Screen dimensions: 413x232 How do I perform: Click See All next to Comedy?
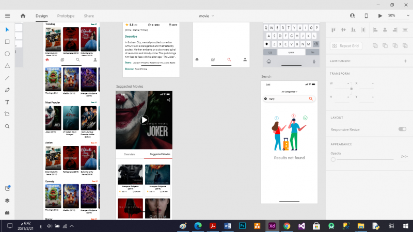point(94,181)
